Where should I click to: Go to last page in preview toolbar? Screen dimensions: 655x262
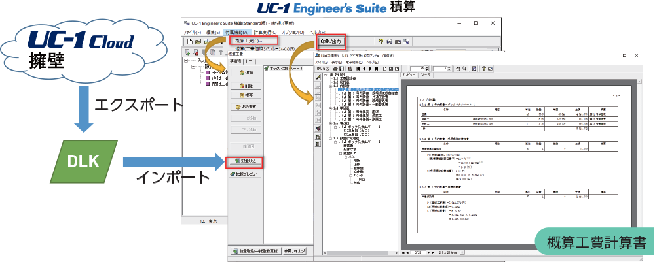[x=377, y=69]
